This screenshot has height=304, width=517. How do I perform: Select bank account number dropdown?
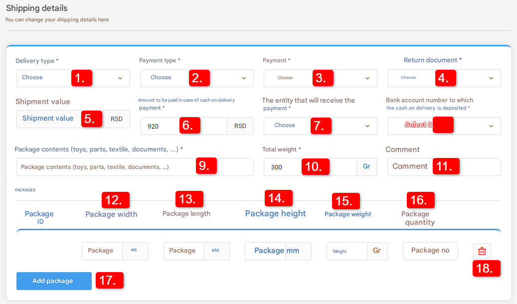click(444, 126)
